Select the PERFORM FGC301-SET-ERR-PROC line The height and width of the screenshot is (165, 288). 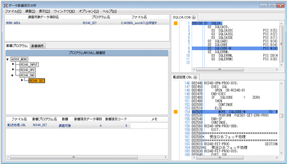[235, 115]
